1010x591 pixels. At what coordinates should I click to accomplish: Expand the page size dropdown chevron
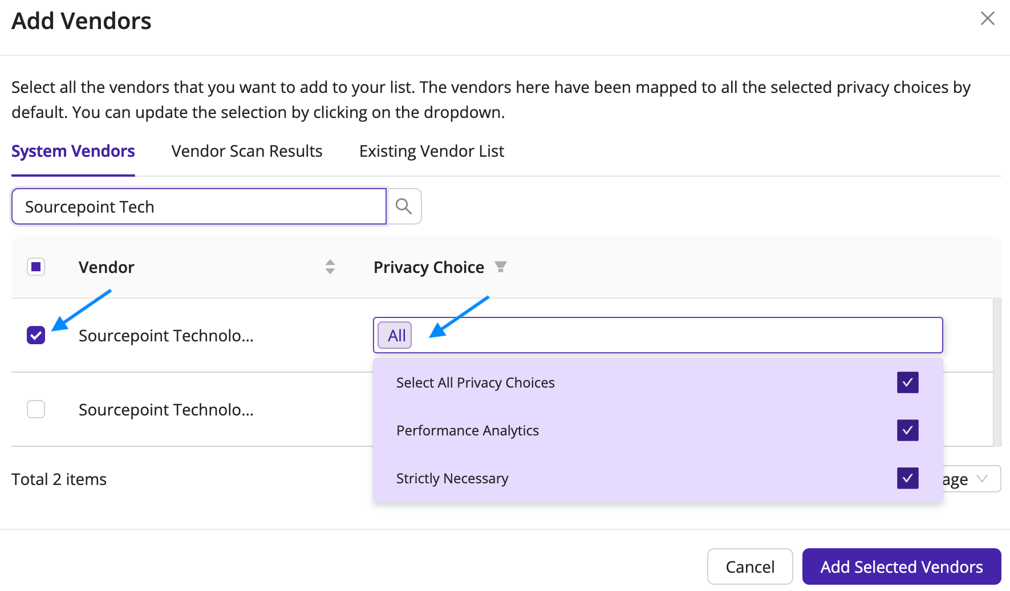[x=982, y=479]
